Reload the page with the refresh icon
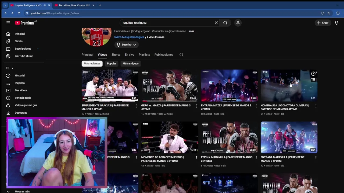 [19, 13]
